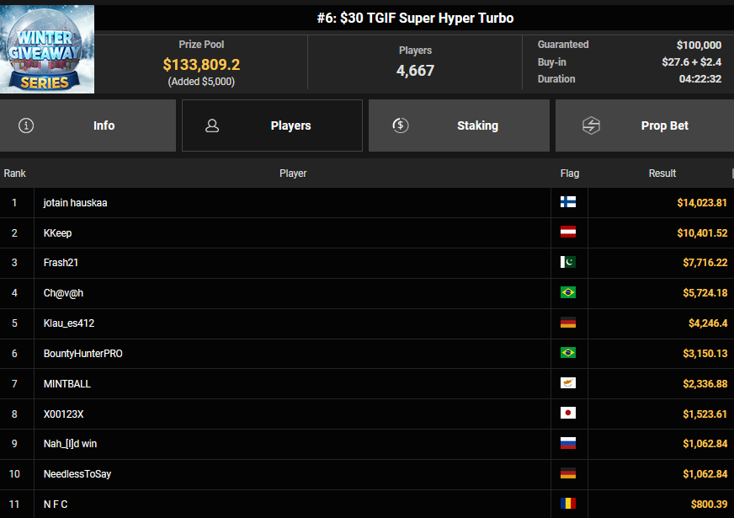The width and height of the screenshot is (734, 518).
Task: Sort by Rank column header
Action: (15, 174)
